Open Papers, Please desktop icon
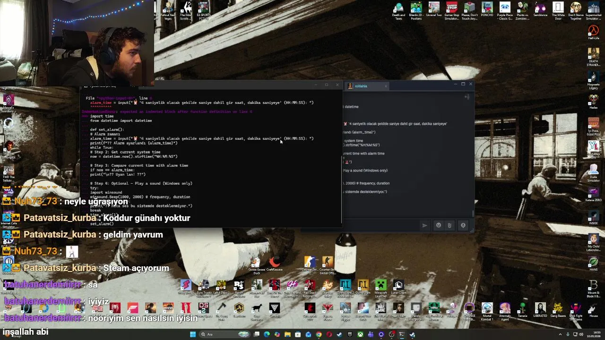The image size is (605, 340). (328, 312)
